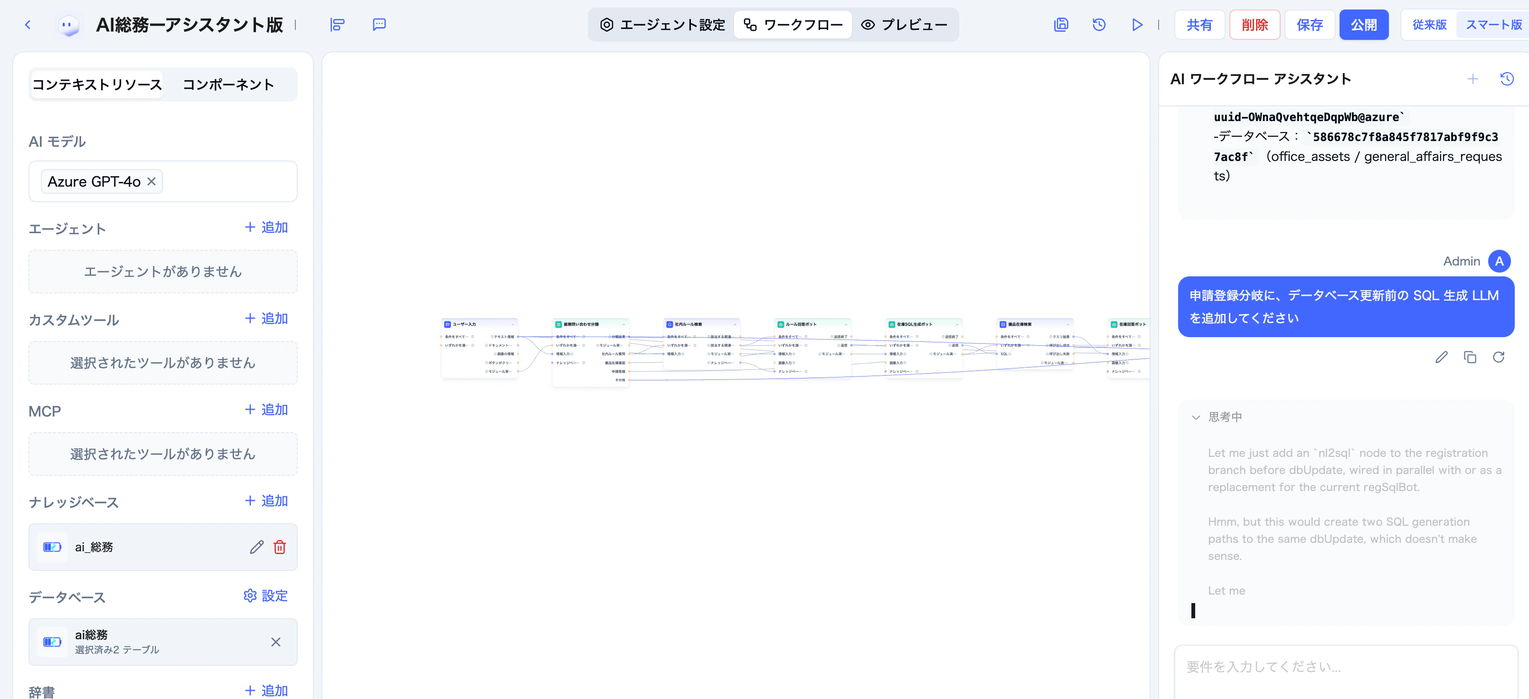Click the 在庫SQL生成ボット node icon
Screen dimensions: 1529x699
coord(892,325)
